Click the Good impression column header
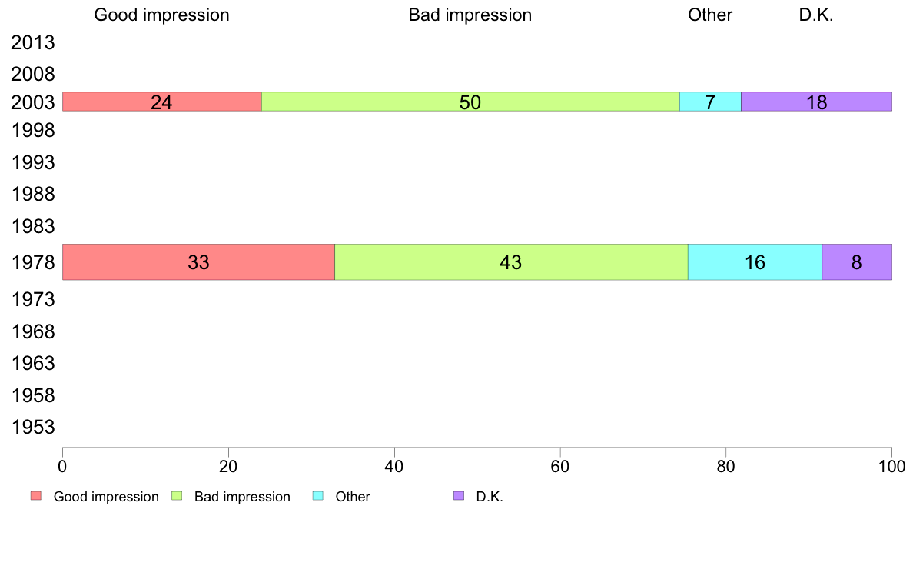 tap(162, 15)
